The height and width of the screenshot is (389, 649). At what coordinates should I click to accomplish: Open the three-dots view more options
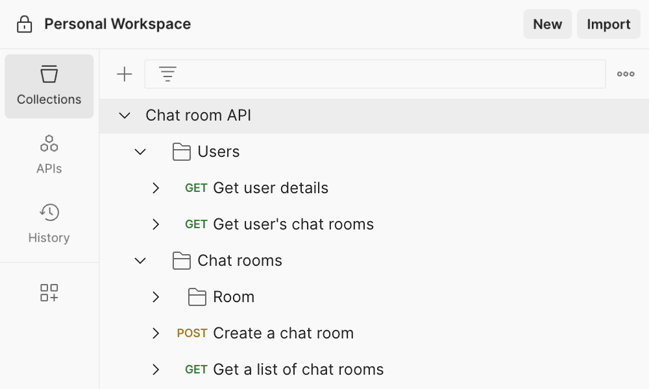tap(626, 75)
